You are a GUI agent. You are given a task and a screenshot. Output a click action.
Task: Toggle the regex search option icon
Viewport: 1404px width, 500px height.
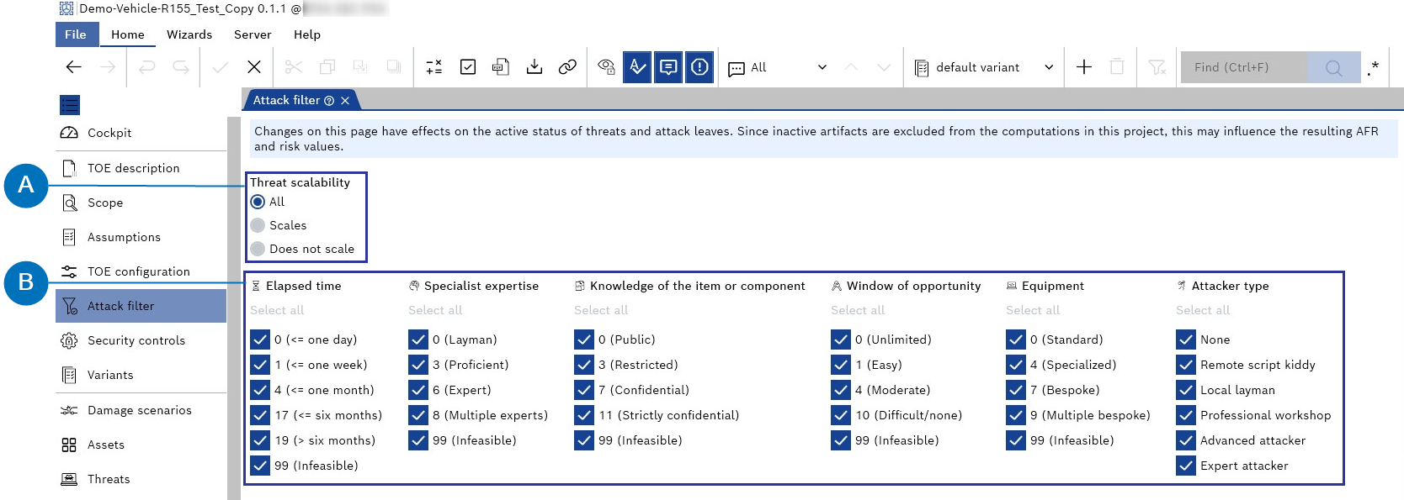coord(1373,67)
